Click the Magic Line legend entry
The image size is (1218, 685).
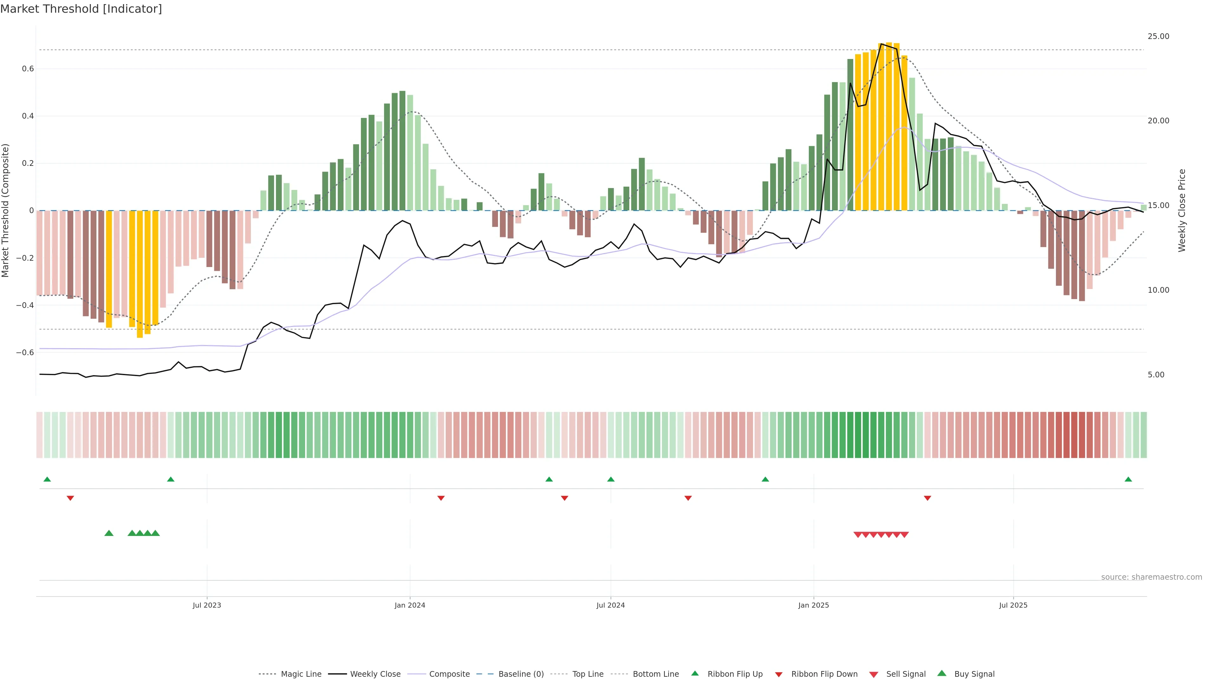(301, 674)
